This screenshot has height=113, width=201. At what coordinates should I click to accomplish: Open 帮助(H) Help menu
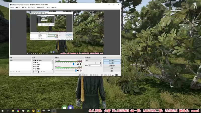[54, 8]
